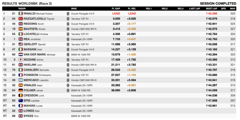Click best lap time 1'42.566 in red
The height and width of the screenshot is (120, 240).
point(212,13)
